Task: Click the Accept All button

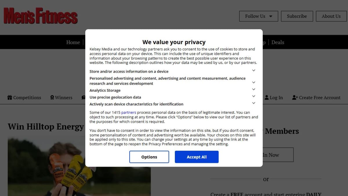Action: coord(197,157)
